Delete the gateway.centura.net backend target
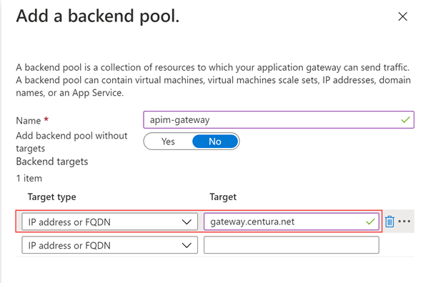 tap(389, 222)
